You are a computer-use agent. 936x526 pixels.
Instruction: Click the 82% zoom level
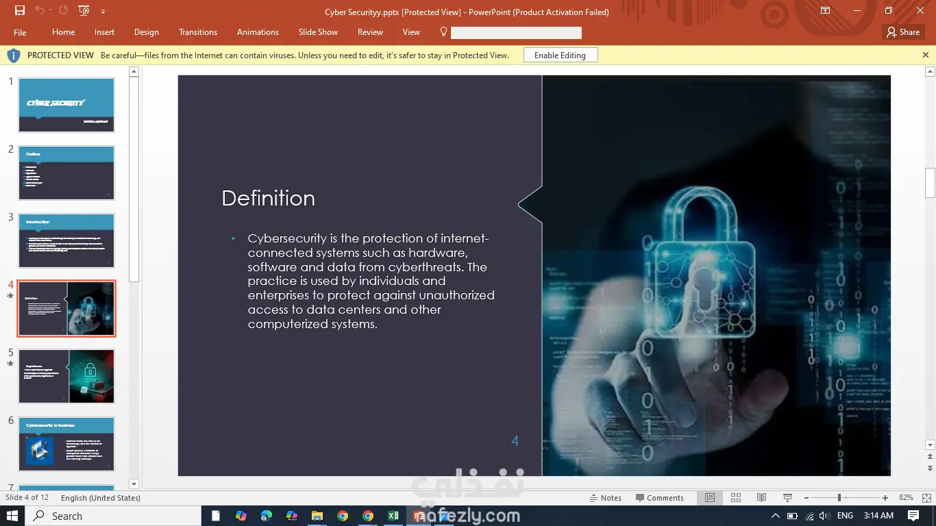(x=906, y=498)
